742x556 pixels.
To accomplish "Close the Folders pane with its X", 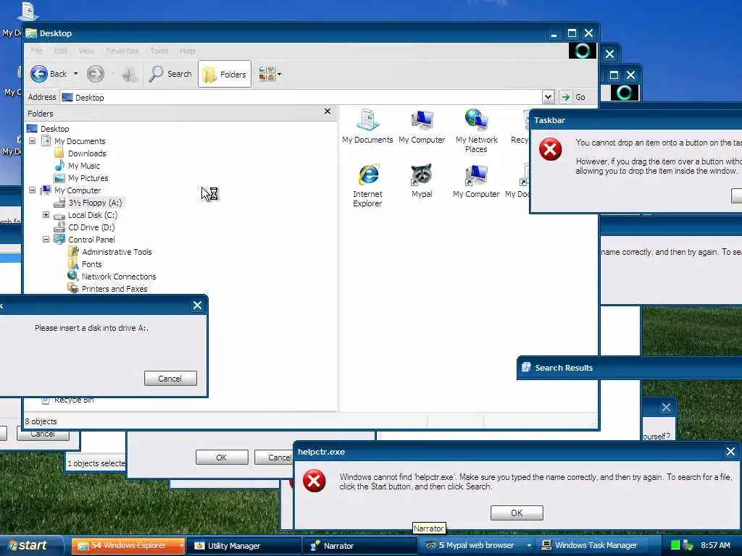I will [x=328, y=111].
